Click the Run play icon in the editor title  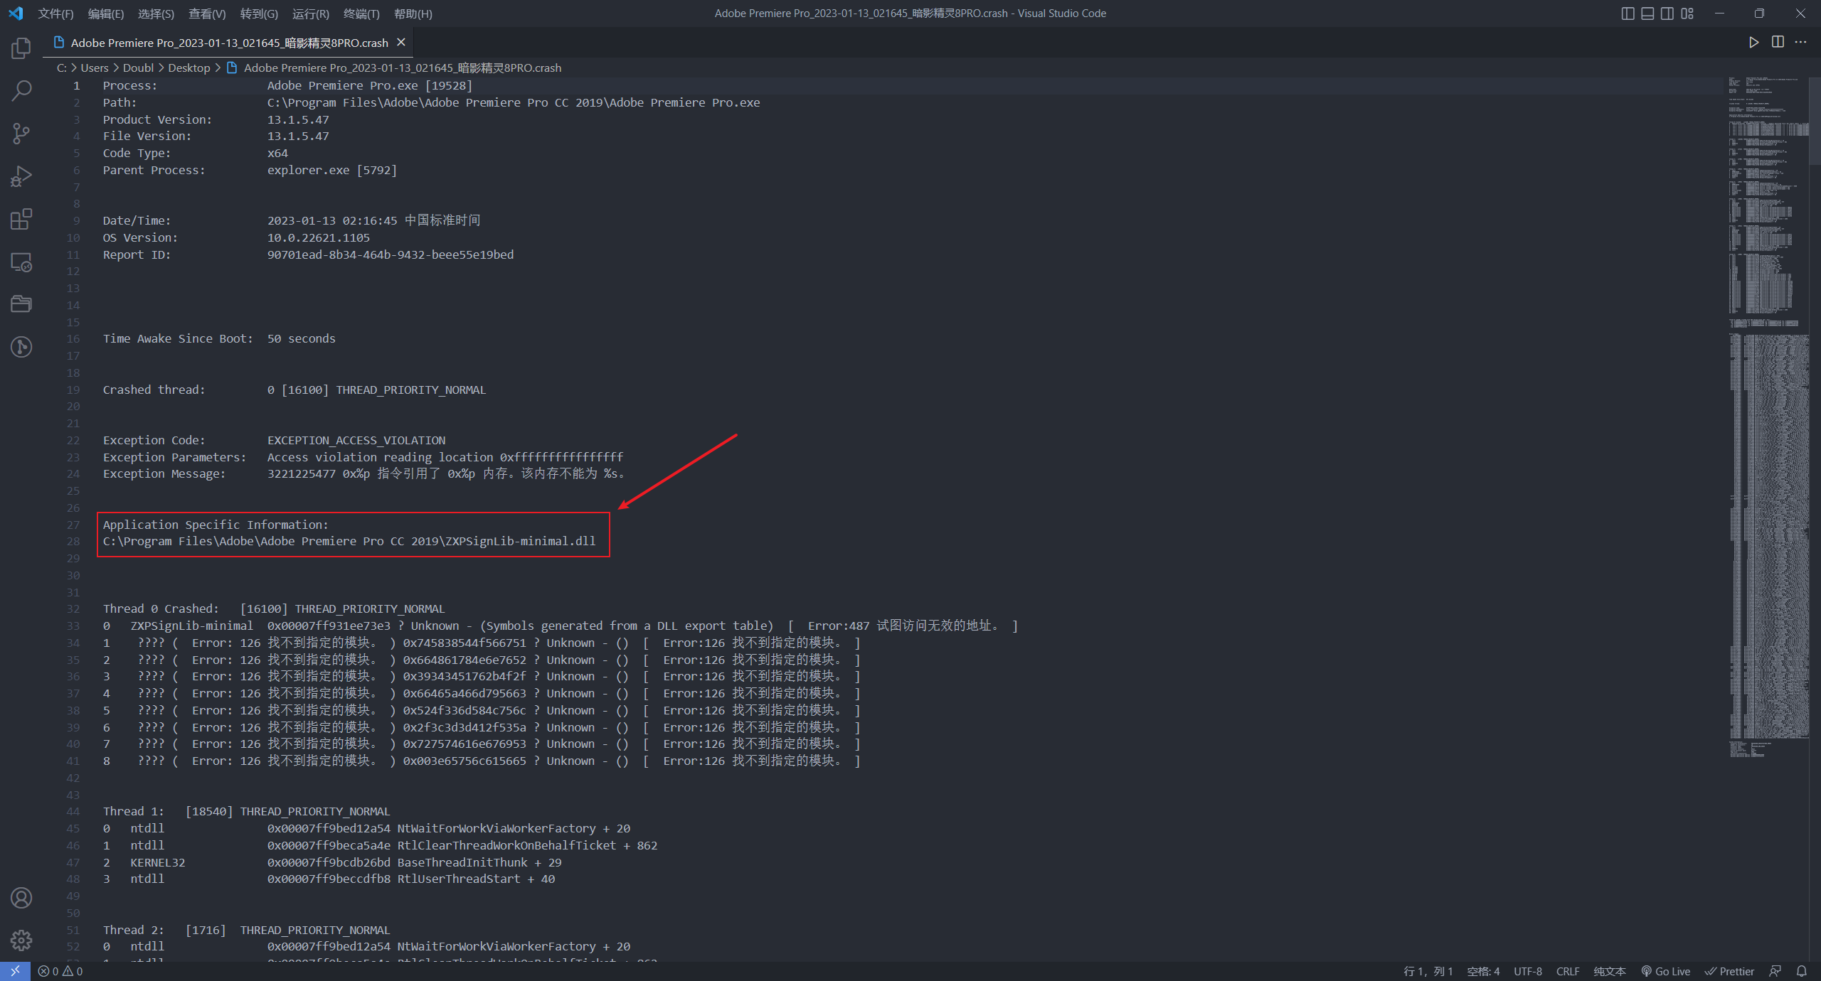click(x=1753, y=43)
